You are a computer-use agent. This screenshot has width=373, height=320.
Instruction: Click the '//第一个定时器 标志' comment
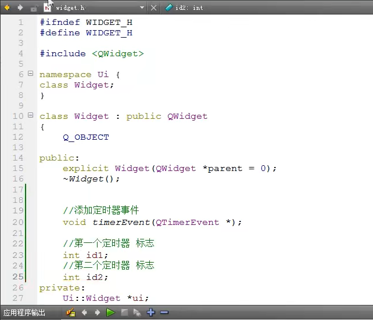click(x=109, y=243)
